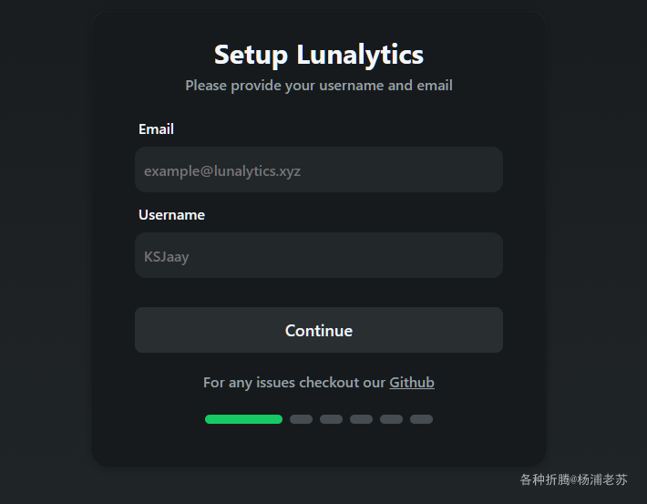The height and width of the screenshot is (504, 647).
Task: Choose the fourth progress step pill
Action: pos(362,419)
